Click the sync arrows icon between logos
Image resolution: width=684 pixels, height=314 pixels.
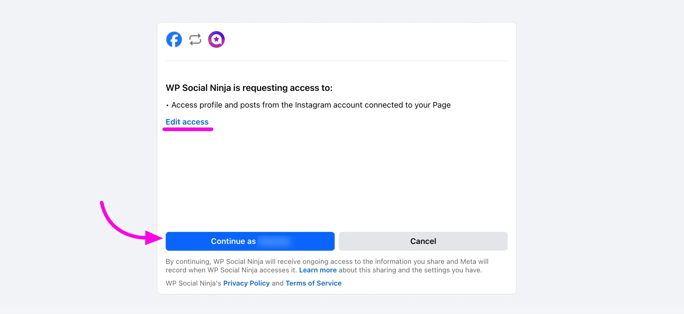[x=195, y=39]
